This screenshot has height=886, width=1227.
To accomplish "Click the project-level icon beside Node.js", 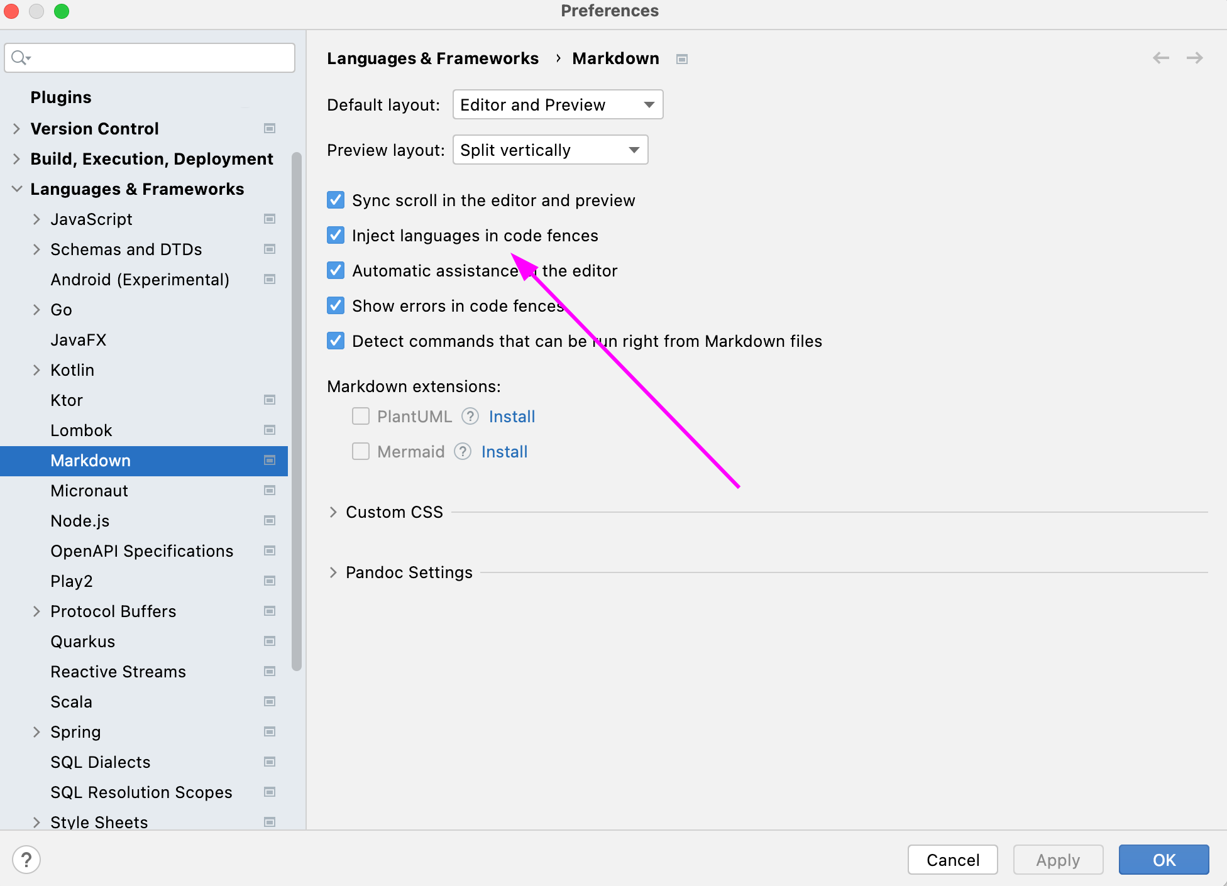I will click(x=270, y=520).
